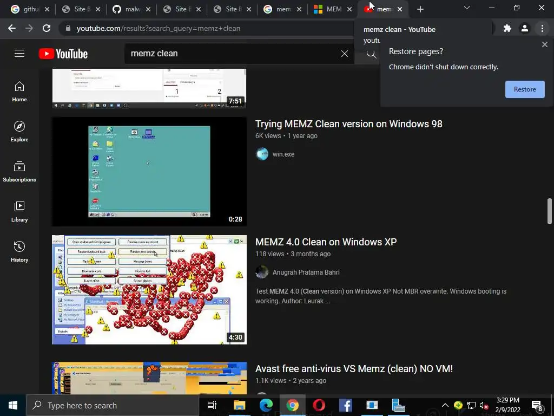Open the network tray icon
This screenshot has height=416, width=554.
(471, 405)
